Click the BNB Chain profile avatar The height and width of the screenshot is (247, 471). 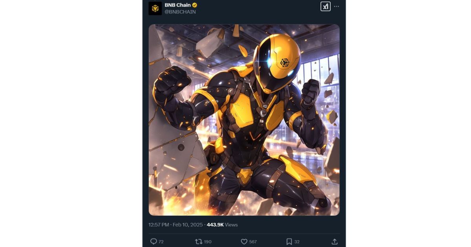pos(155,8)
